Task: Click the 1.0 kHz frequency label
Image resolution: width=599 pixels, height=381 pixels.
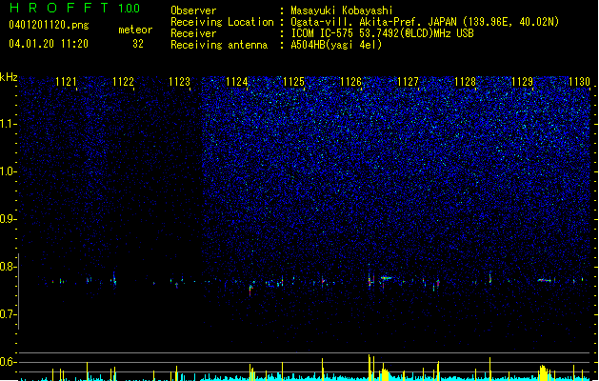Action: [8, 171]
